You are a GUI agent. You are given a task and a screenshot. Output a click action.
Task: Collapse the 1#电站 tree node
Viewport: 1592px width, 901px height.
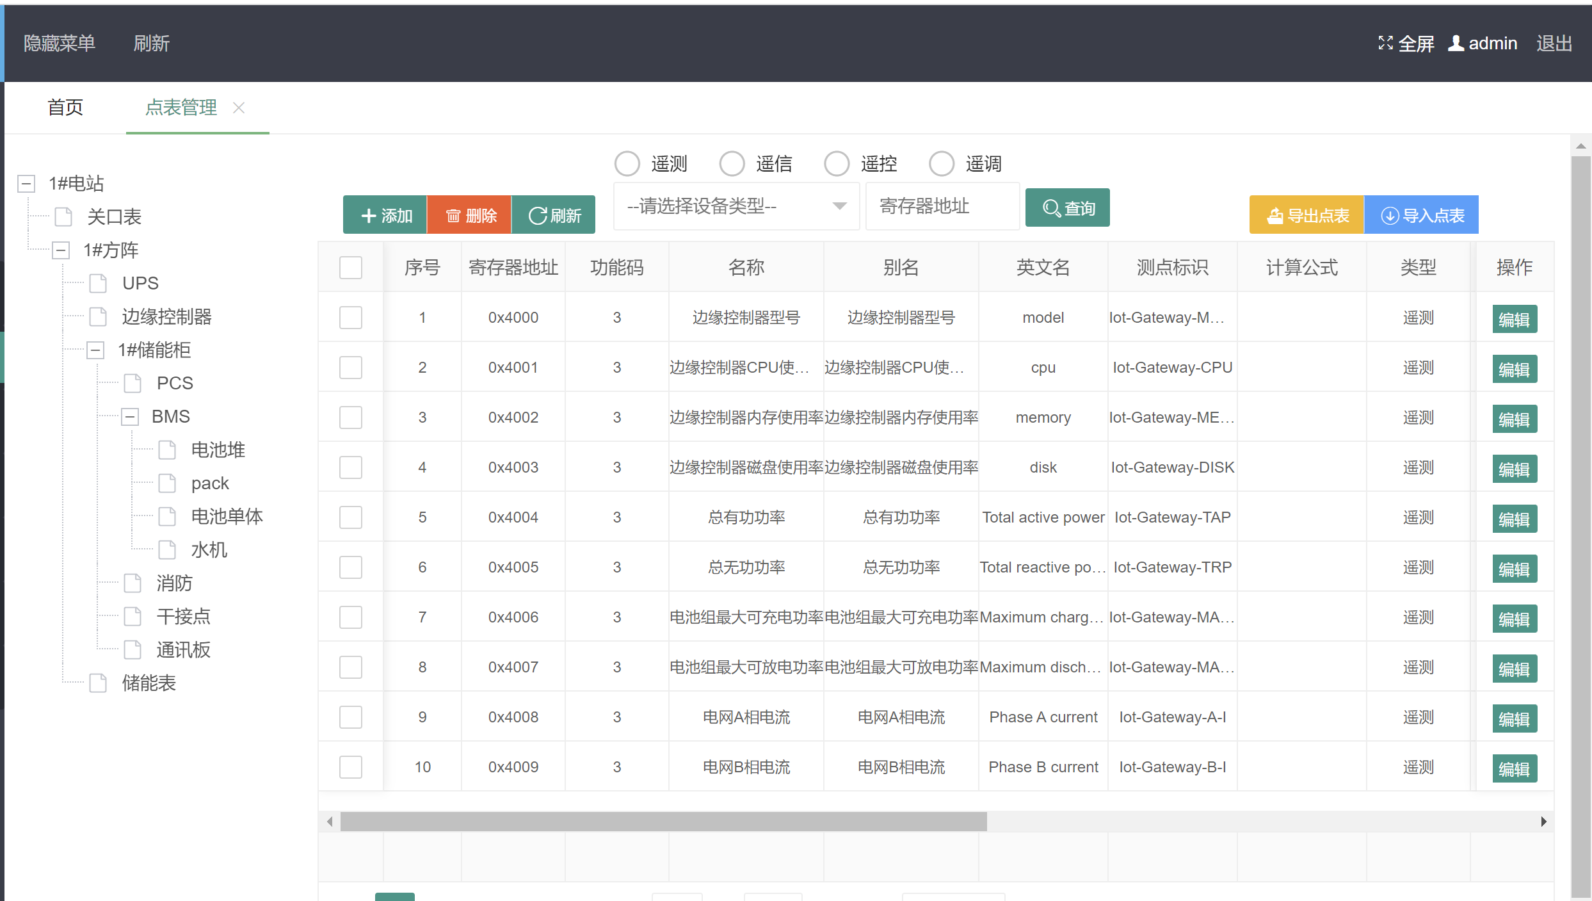26,184
